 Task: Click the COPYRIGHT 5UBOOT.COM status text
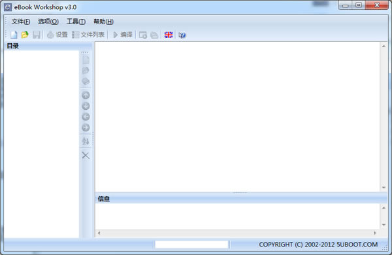pos(318,245)
